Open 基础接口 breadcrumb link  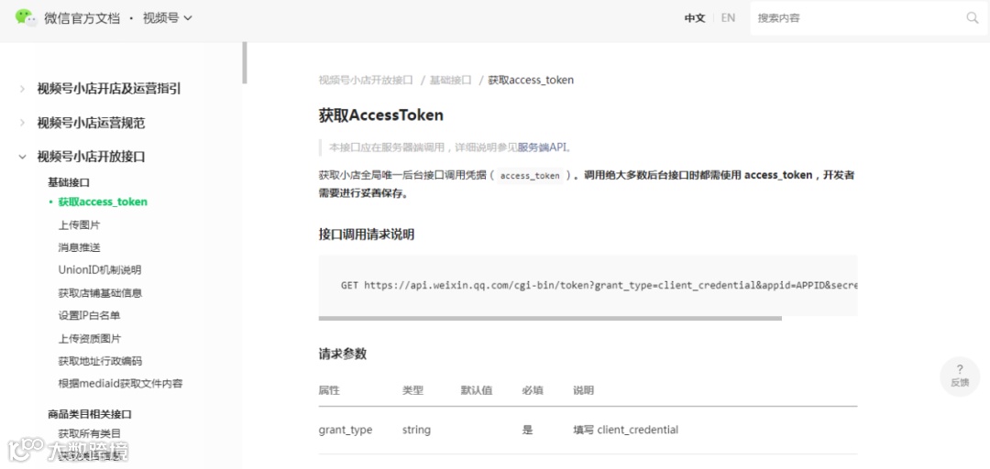(451, 81)
